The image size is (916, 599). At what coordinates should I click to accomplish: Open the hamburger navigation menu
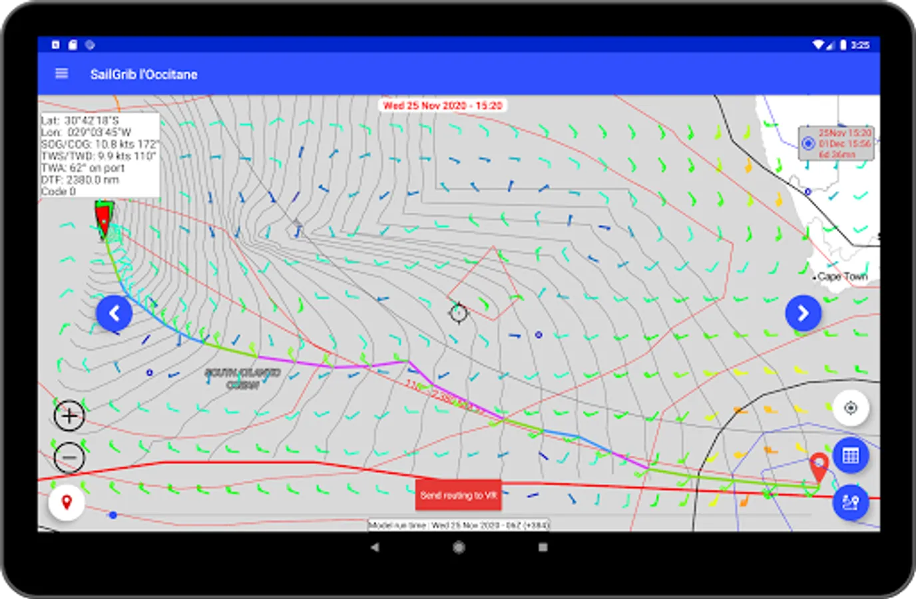pyautogui.click(x=61, y=74)
